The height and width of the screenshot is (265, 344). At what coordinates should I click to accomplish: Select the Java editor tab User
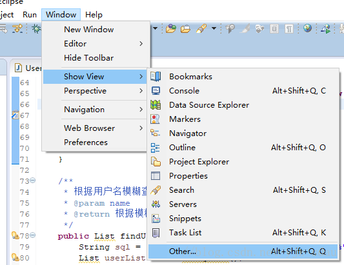tap(28, 68)
